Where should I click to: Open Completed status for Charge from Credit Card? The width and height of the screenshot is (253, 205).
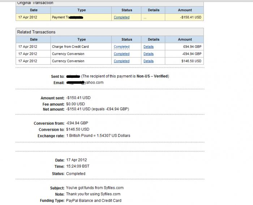point(121,47)
